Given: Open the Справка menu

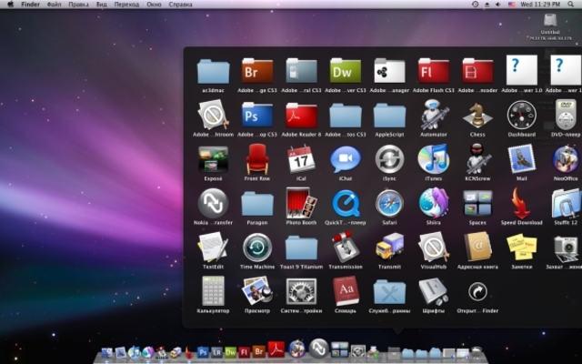Looking at the screenshot, I should point(180,5).
